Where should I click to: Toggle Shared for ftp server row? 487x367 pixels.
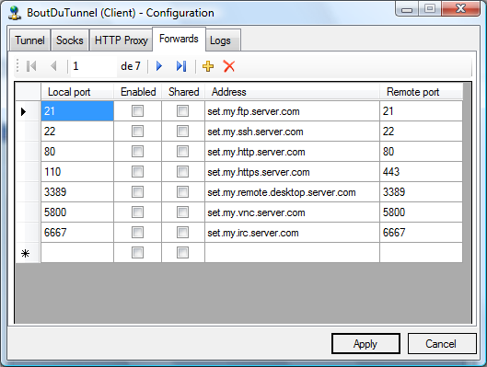pyautogui.click(x=182, y=111)
